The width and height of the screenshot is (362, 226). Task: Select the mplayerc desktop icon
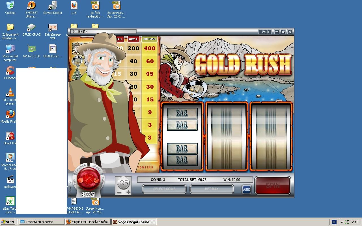pos(10,182)
